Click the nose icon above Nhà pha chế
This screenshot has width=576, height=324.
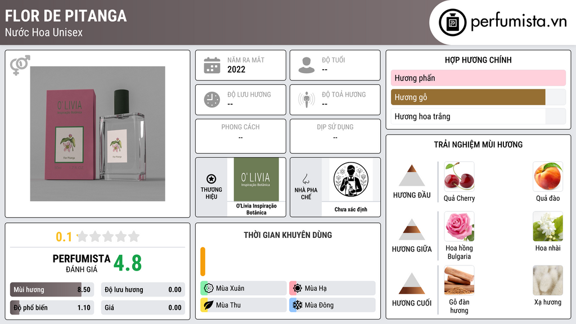[305, 179]
